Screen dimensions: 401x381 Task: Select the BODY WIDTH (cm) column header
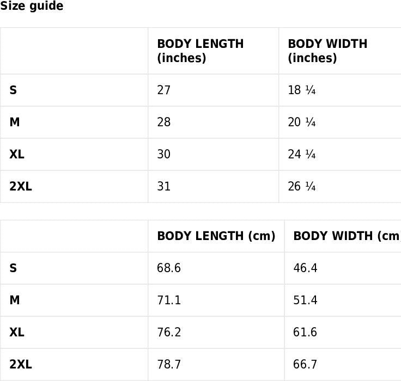pyautogui.click(x=347, y=236)
